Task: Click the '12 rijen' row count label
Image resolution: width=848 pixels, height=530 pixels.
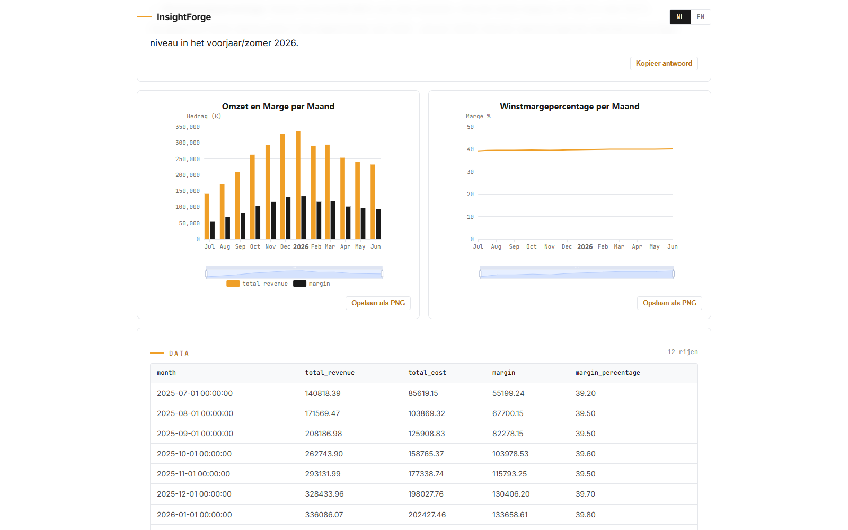Action: [x=683, y=352]
